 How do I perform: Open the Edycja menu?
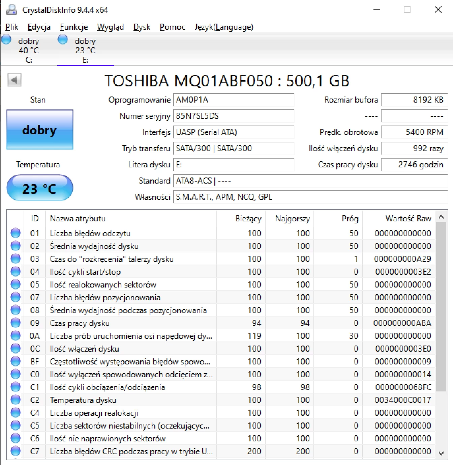click(x=39, y=27)
